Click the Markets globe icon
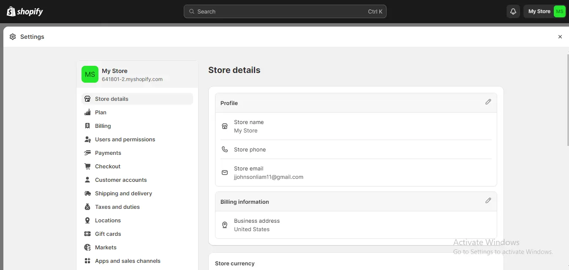Screen dimensions: 569x270 (87, 247)
